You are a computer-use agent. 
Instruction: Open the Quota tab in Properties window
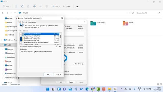click(80, 26)
